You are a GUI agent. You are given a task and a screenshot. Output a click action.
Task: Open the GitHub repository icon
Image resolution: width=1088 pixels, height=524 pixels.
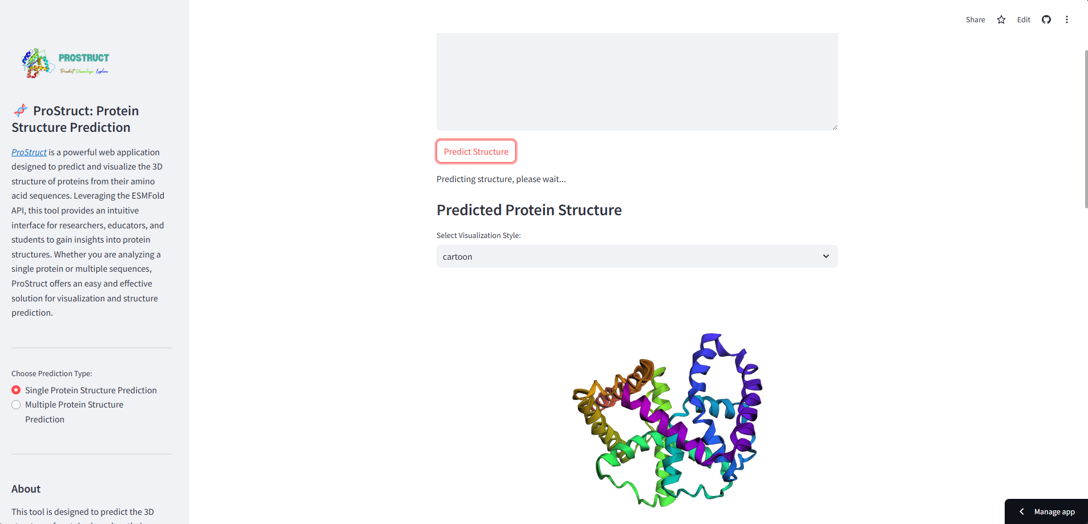[1046, 20]
